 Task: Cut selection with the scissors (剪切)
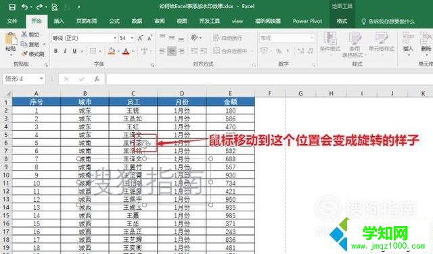30,35
